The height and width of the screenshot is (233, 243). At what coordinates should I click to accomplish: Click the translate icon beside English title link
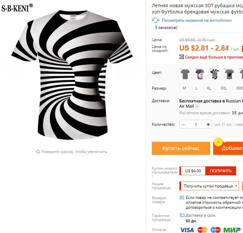(x=155, y=20)
